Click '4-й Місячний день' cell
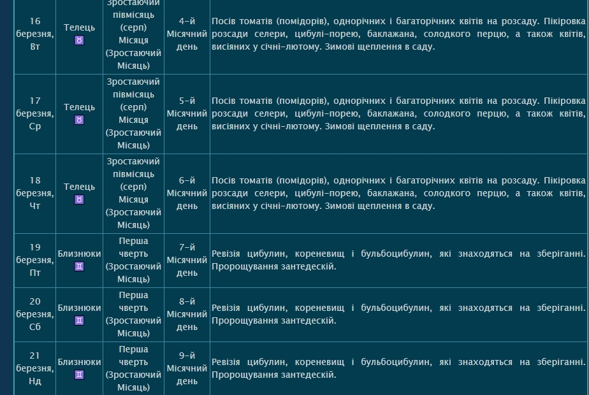Viewport: 589px width, 395px height. [x=187, y=34]
